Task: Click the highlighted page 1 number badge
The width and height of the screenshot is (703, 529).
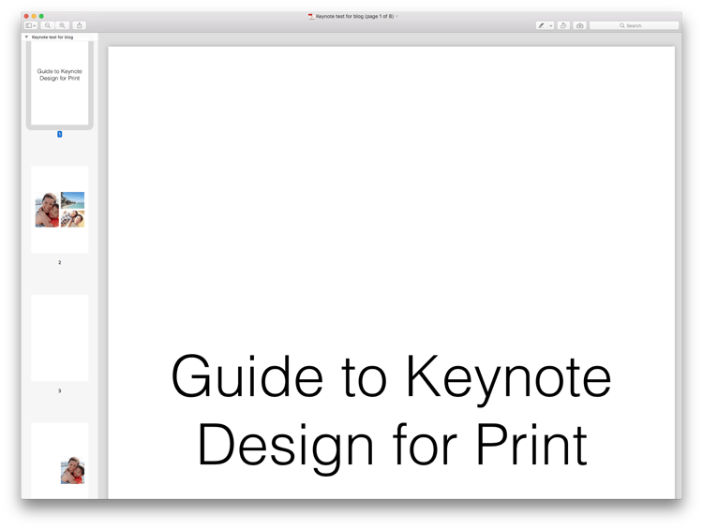Action: coord(60,134)
